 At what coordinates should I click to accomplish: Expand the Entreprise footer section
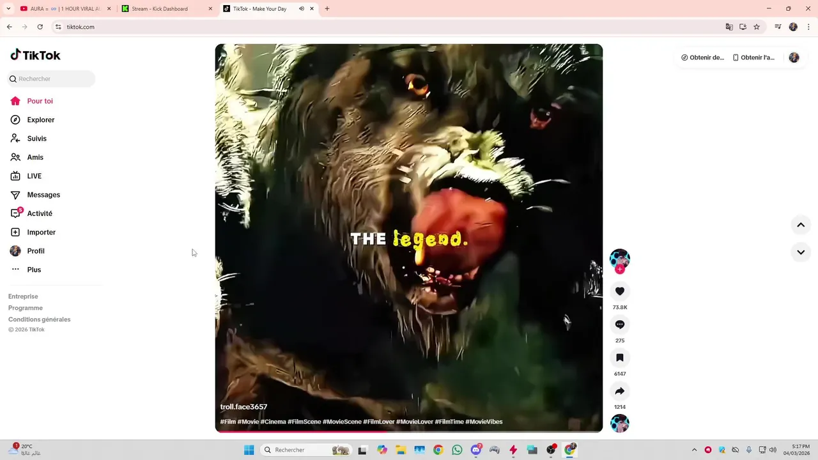point(23,296)
